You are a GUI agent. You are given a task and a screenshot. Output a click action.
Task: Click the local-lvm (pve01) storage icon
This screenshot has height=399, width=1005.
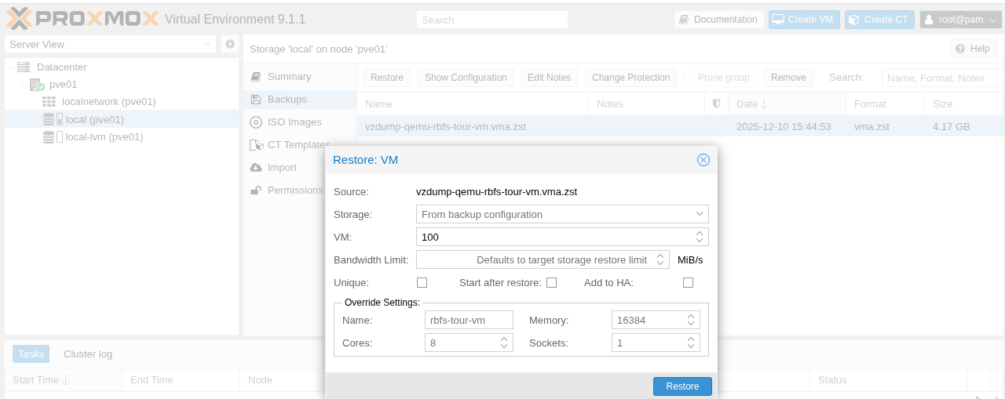pos(53,136)
